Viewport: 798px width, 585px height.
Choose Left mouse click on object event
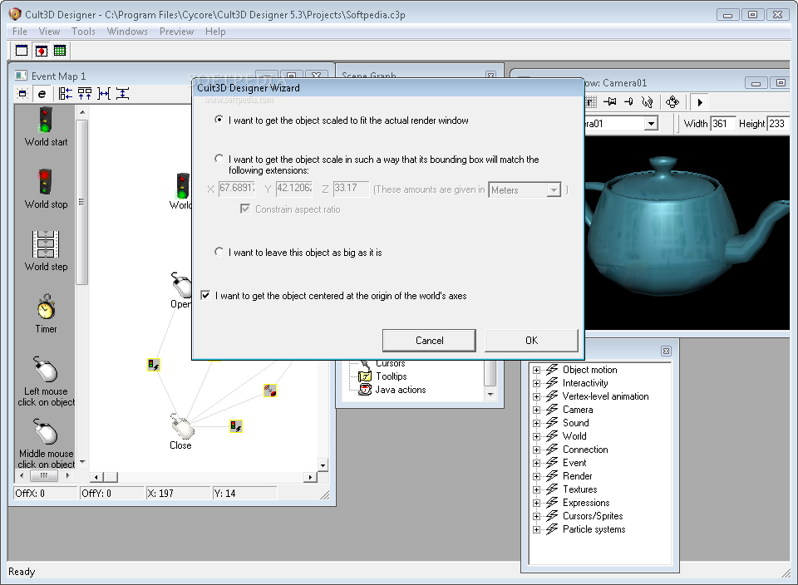point(45,369)
